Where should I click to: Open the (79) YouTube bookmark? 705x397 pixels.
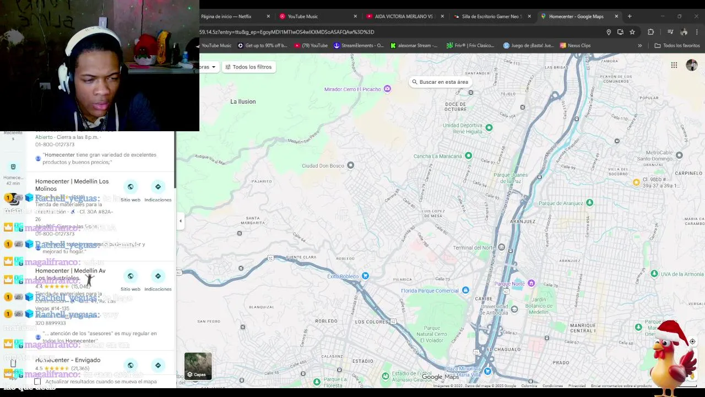[311, 46]
